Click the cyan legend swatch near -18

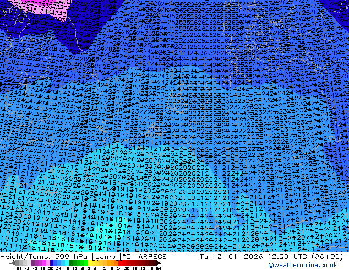point(67,263)
